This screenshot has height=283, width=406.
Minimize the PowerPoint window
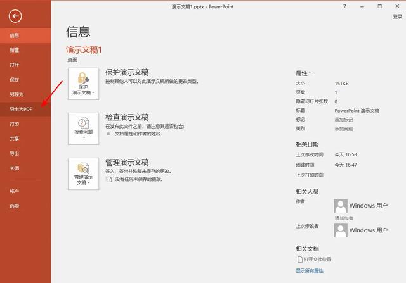[362, 6]
